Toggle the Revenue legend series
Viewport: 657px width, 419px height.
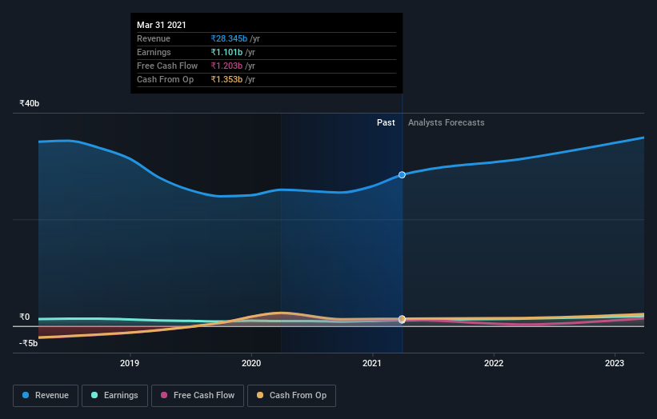click(46, 396)
